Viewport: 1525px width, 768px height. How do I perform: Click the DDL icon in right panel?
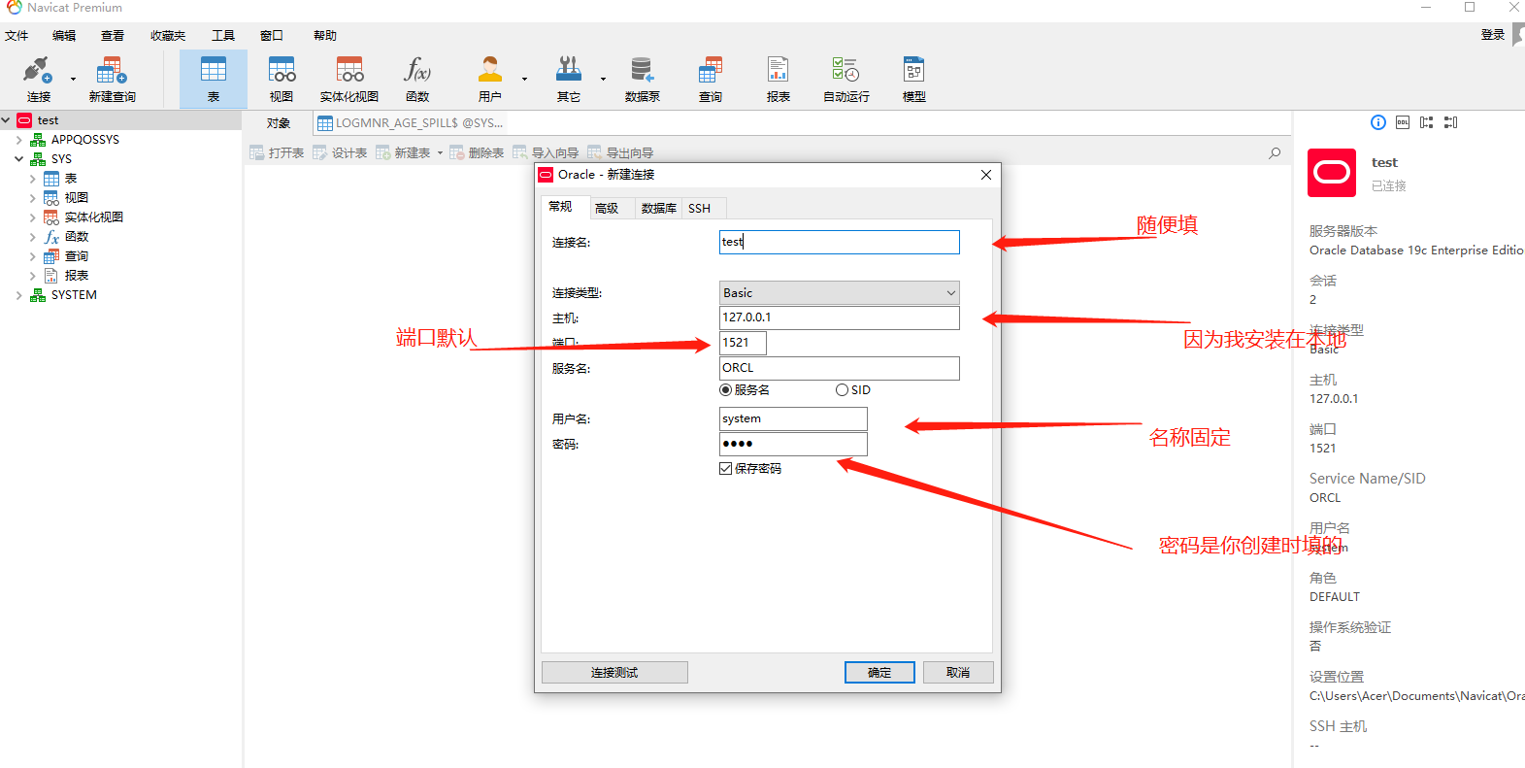tap(1403, 122)
